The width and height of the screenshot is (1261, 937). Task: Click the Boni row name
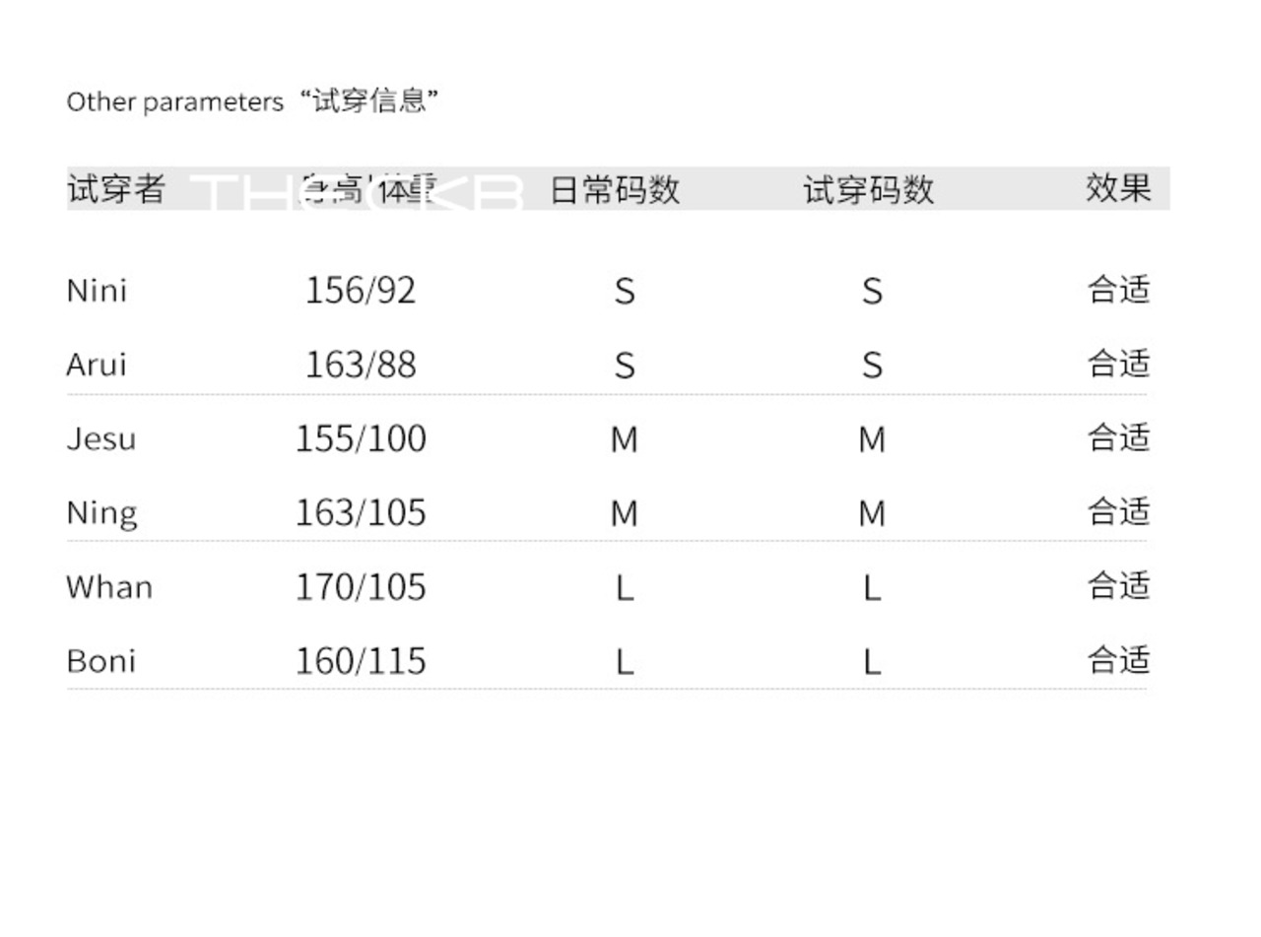click(100, 661)
